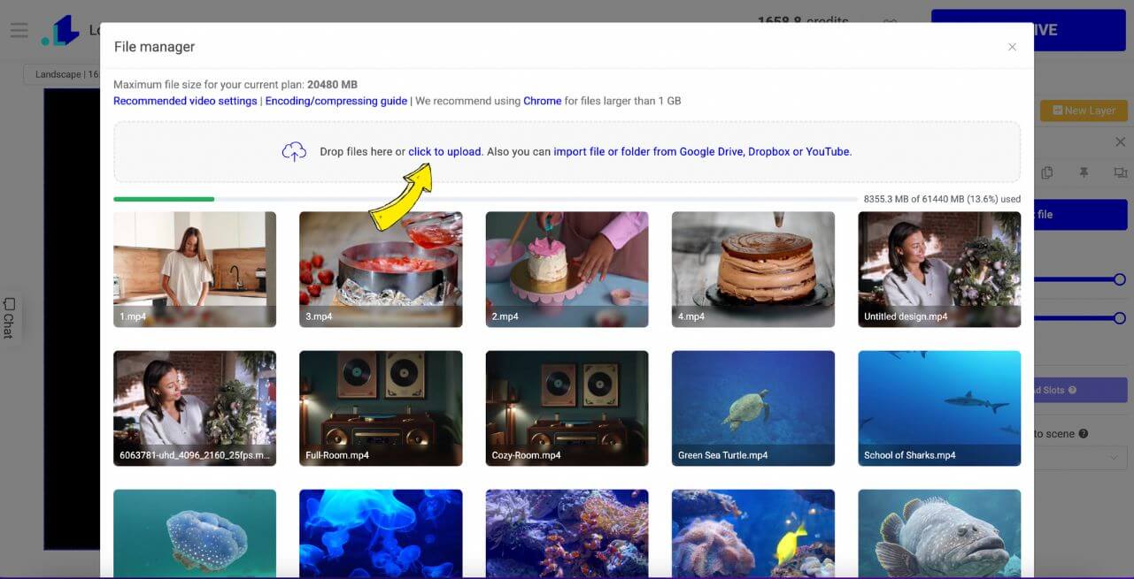Click the help icon next to 'to scene'

pos(1084,434)
